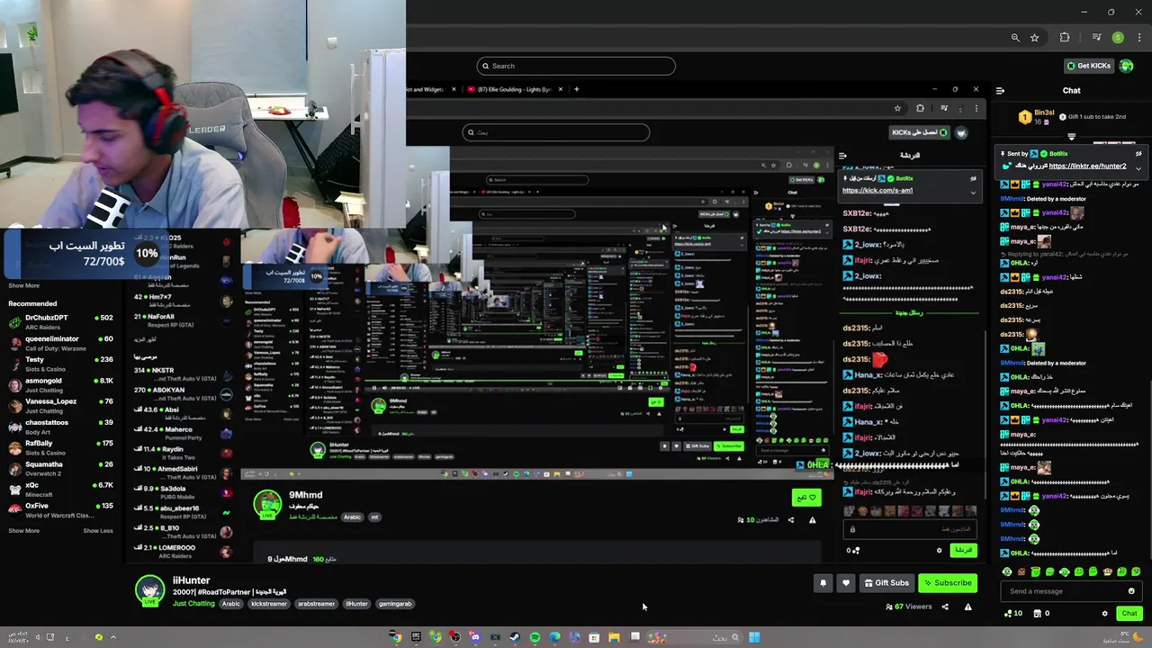Open the Just Chatting category link

click(x=193, y=604)
